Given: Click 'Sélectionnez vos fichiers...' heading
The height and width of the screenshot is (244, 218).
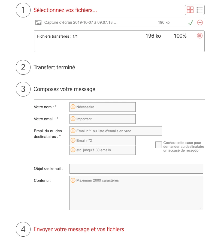Looking at the screenshot, I should pos(65,10).
